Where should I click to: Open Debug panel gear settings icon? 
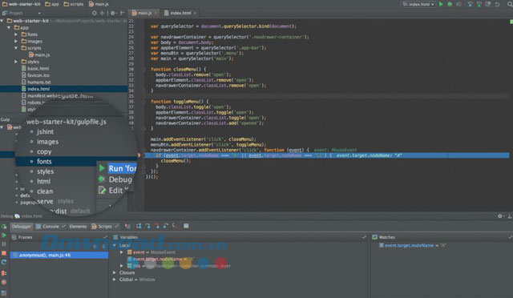(500, 216)
